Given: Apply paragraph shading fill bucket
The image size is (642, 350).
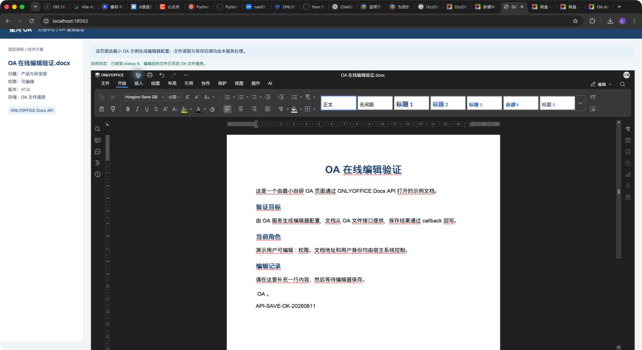Looking at the screenshot, I should click(294, 109).
